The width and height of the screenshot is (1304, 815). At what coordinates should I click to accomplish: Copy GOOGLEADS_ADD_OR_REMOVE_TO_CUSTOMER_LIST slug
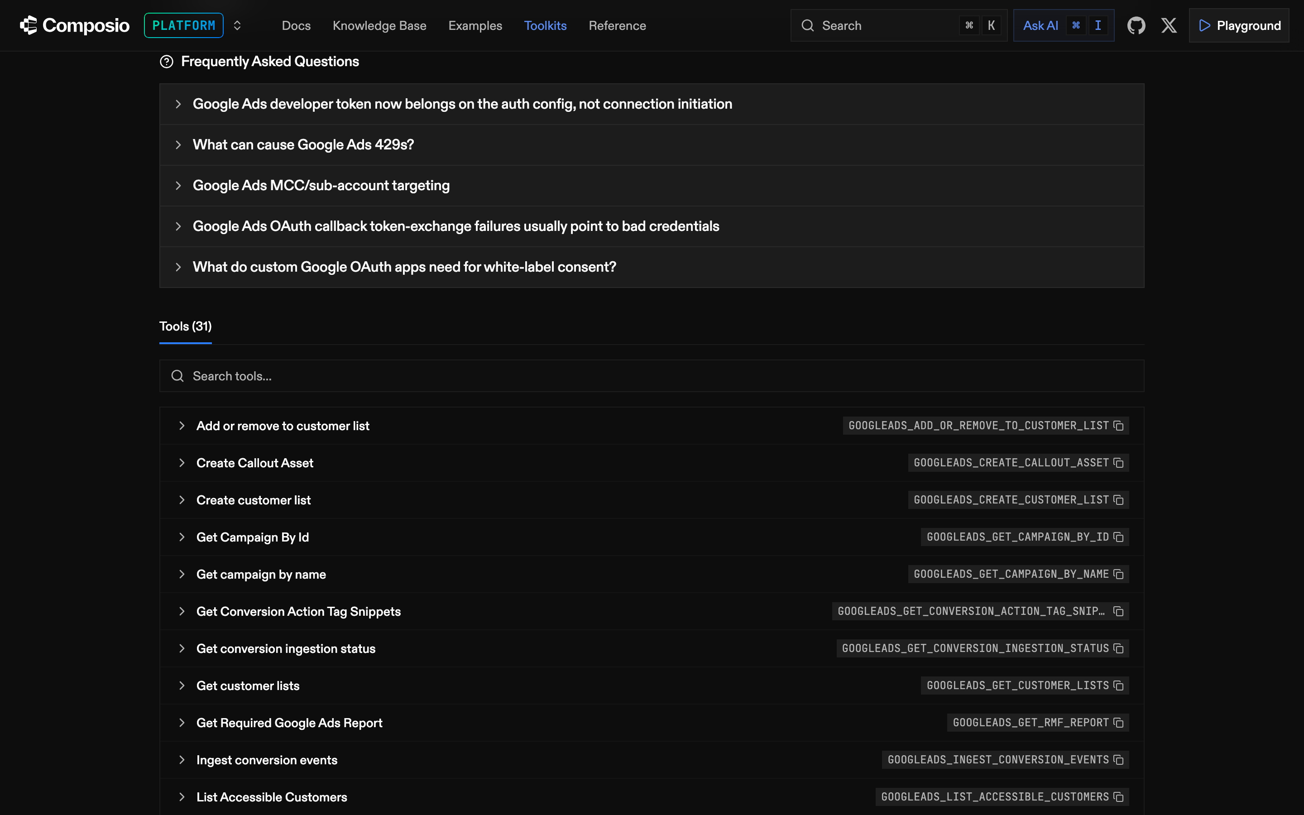pyautogui.click(x=1119, y=426)
